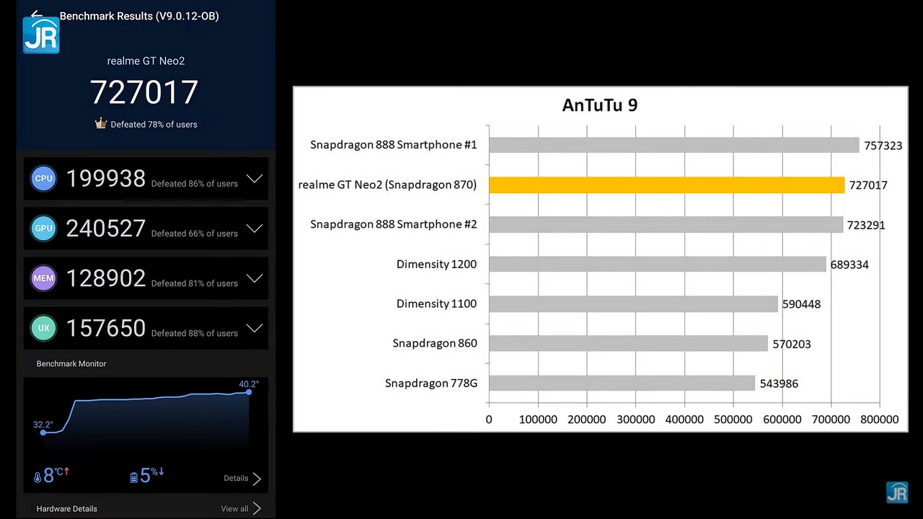Click Defeated 81% of users text
This screenshot has height=519, width=923.
(x=195, y=283)
